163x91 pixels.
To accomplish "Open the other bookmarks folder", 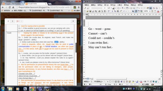I will [76, 11].
